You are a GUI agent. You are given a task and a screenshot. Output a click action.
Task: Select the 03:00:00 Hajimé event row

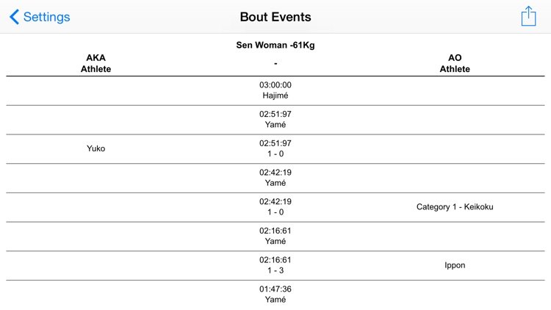[275, 90]
